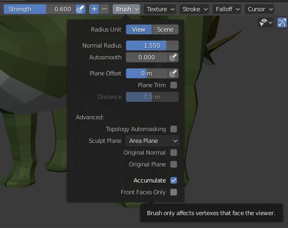288x228 pixels.
Task: Select the Add direction plus button
Action: pos(94,9)
